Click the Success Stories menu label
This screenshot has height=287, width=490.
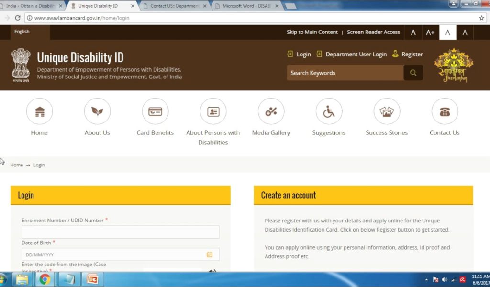[x=387, y=132]
